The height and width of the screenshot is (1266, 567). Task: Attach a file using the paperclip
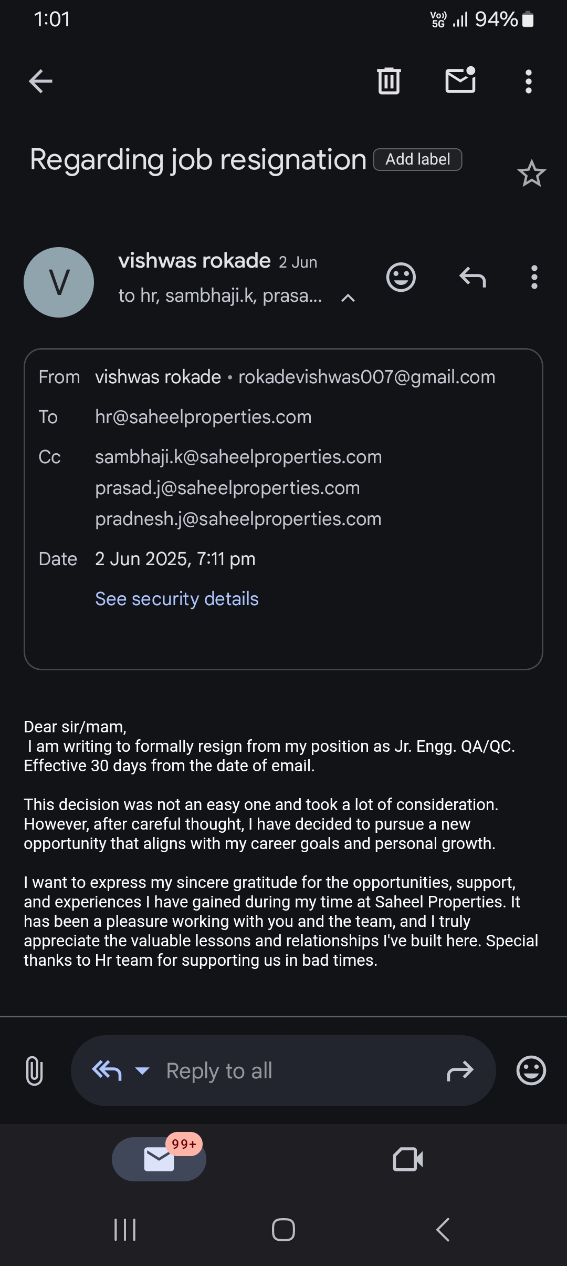[x=34, y=1071]
